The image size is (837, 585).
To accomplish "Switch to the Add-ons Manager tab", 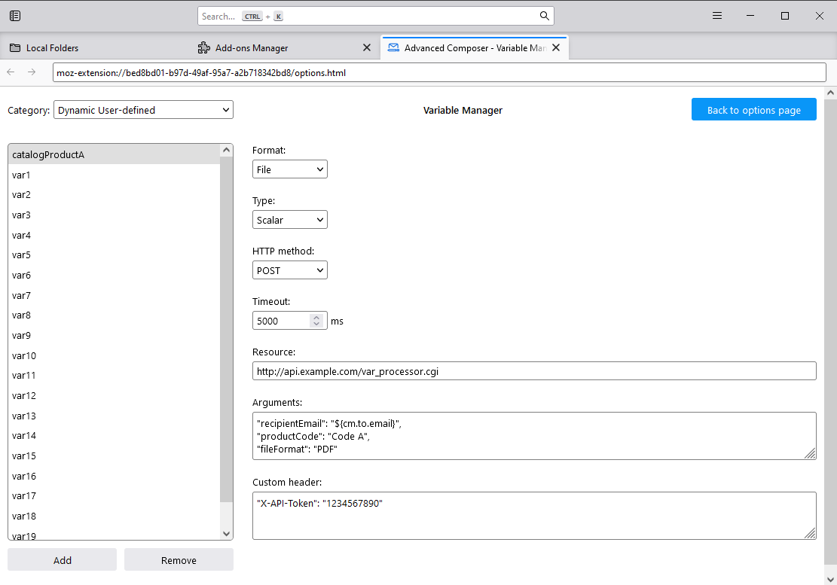I will 285,48.
